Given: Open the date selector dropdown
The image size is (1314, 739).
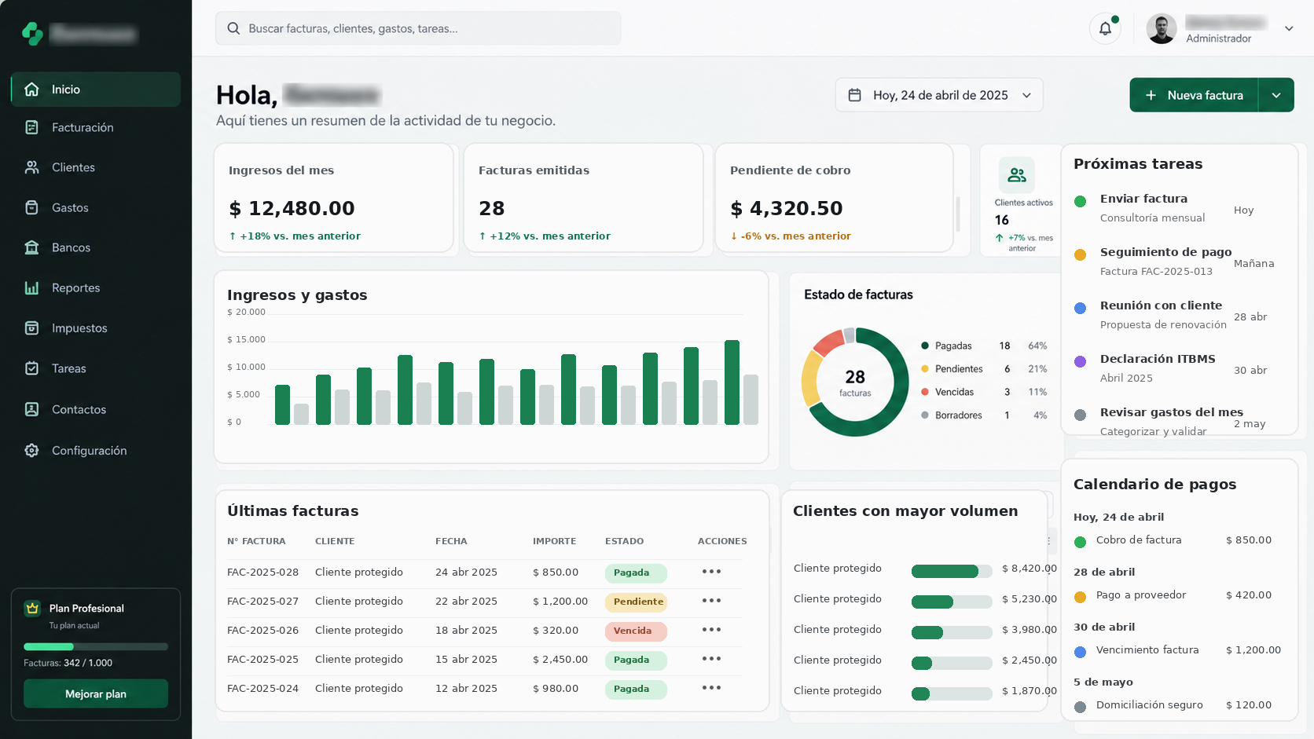Looking at the screenshot, I should pyautogui.click(x=939, y=95).
